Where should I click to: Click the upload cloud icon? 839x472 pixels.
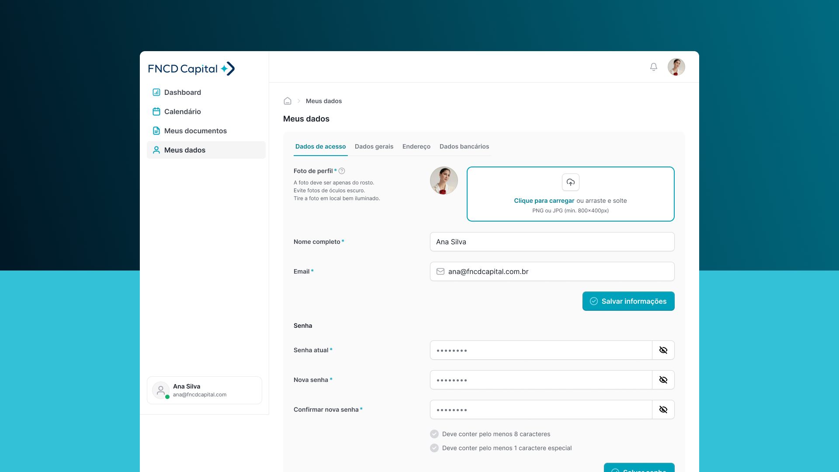click(570, 182)
